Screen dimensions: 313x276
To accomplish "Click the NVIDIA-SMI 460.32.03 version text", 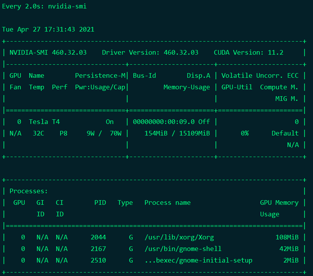I will (x=48, y=52).
